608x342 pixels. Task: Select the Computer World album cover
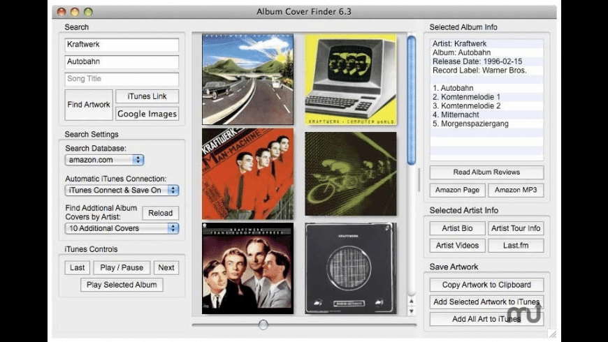click(x=350, y=80)
